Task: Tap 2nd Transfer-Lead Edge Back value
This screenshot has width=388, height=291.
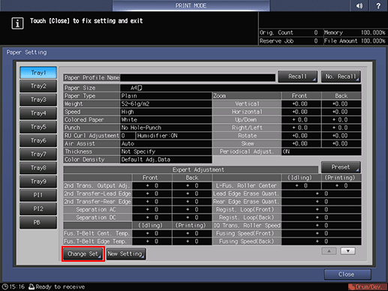Action: click(x=192, y=193)
